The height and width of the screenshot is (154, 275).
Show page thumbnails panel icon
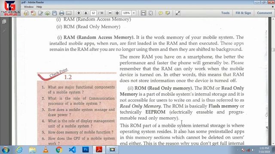coord(4,22)
